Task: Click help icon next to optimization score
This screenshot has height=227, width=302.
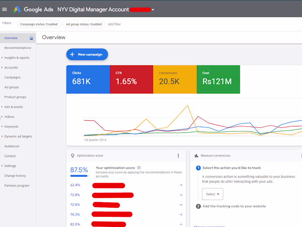Action: click(139, 168)
